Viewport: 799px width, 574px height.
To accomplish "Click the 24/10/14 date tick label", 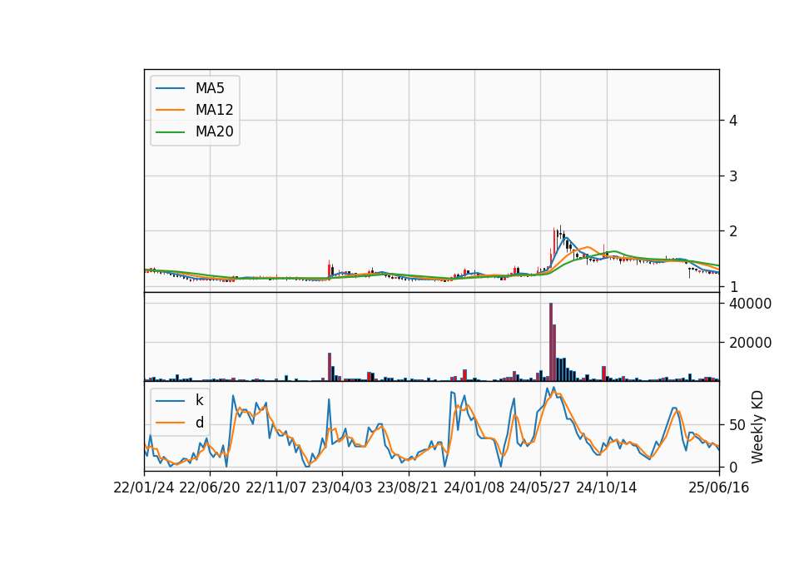I will pos(607,487).
